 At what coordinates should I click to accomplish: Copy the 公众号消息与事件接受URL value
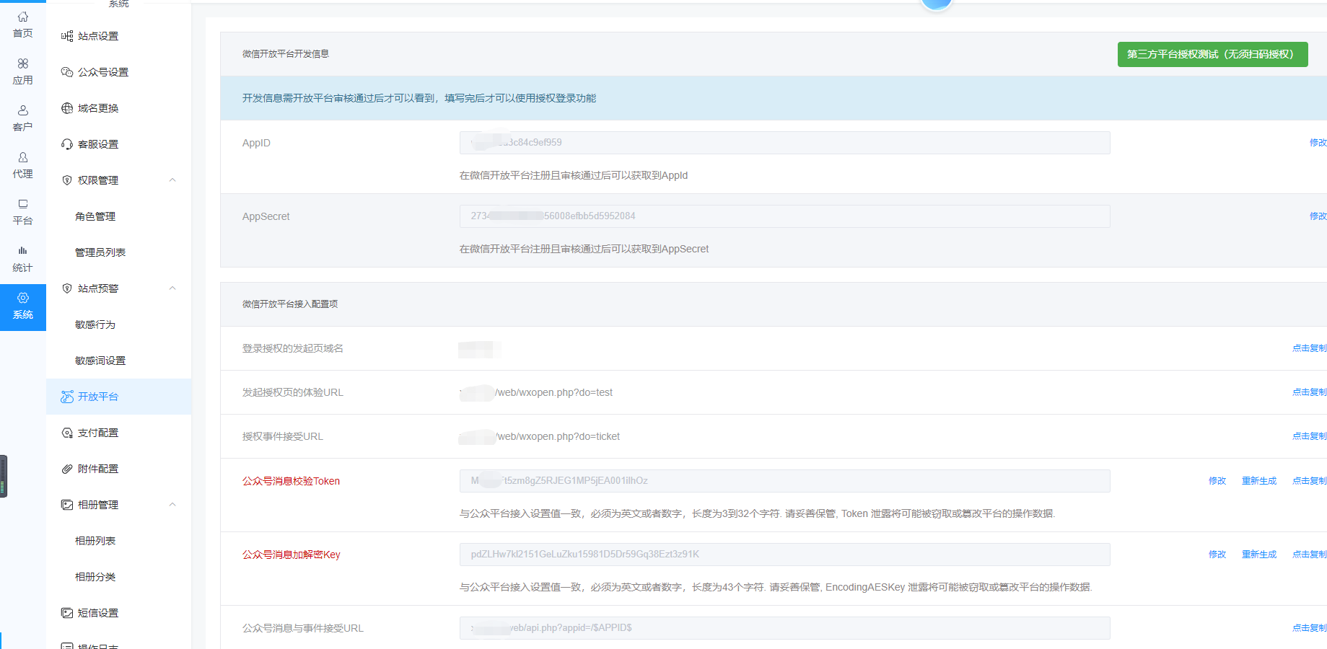click(1309, 628)
